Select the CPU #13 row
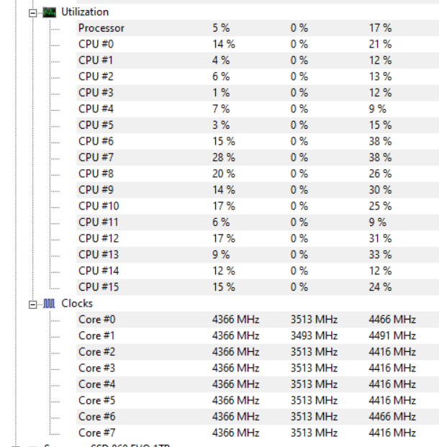 coord(258,255)
